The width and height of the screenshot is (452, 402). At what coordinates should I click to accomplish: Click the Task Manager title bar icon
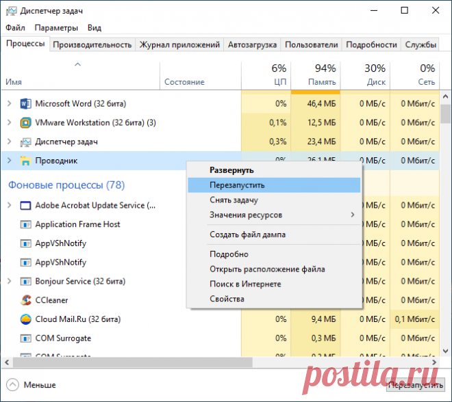(x=12, y=11)
